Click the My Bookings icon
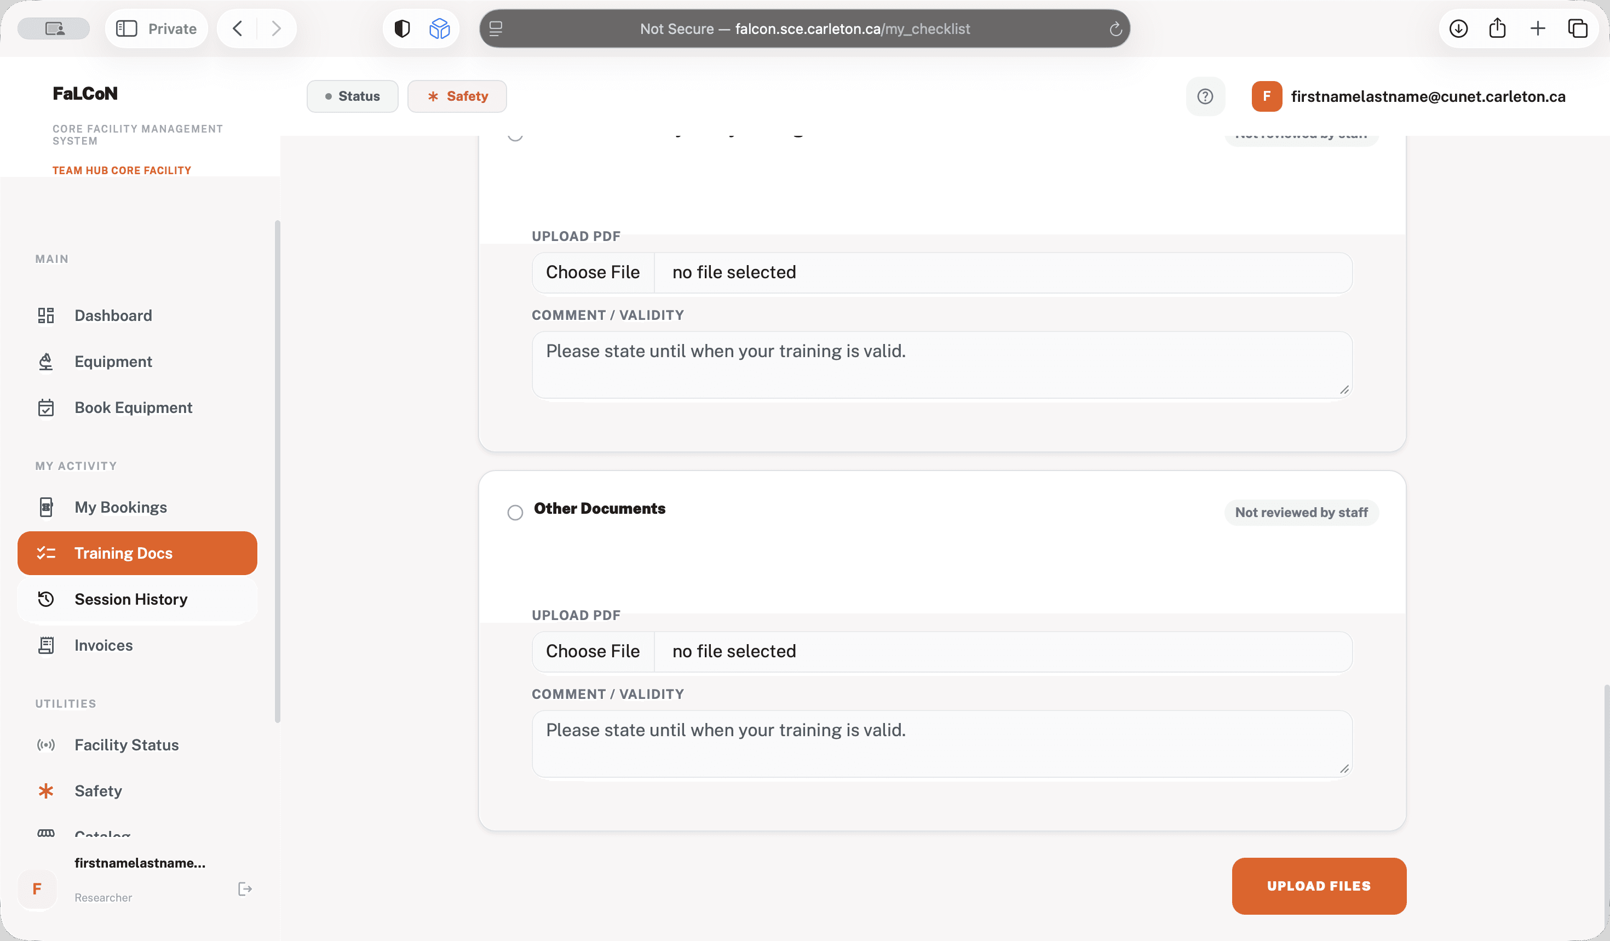This screenshot has width=1610, height=941. tap(46, 507)
